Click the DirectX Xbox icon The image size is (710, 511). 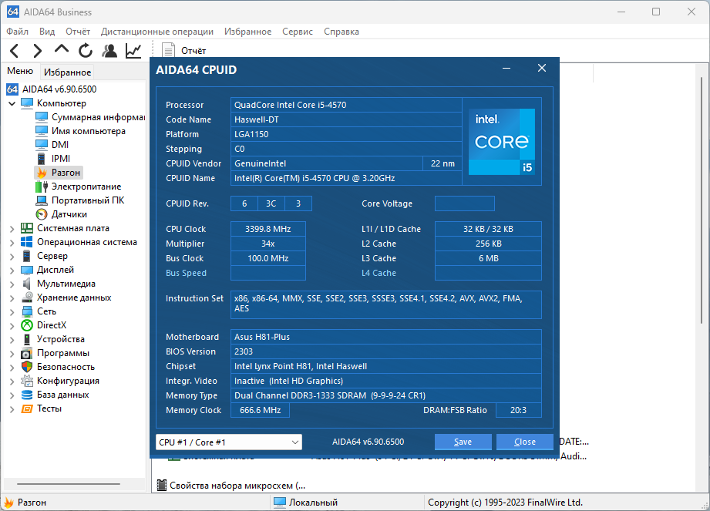(x=27, y=325)
